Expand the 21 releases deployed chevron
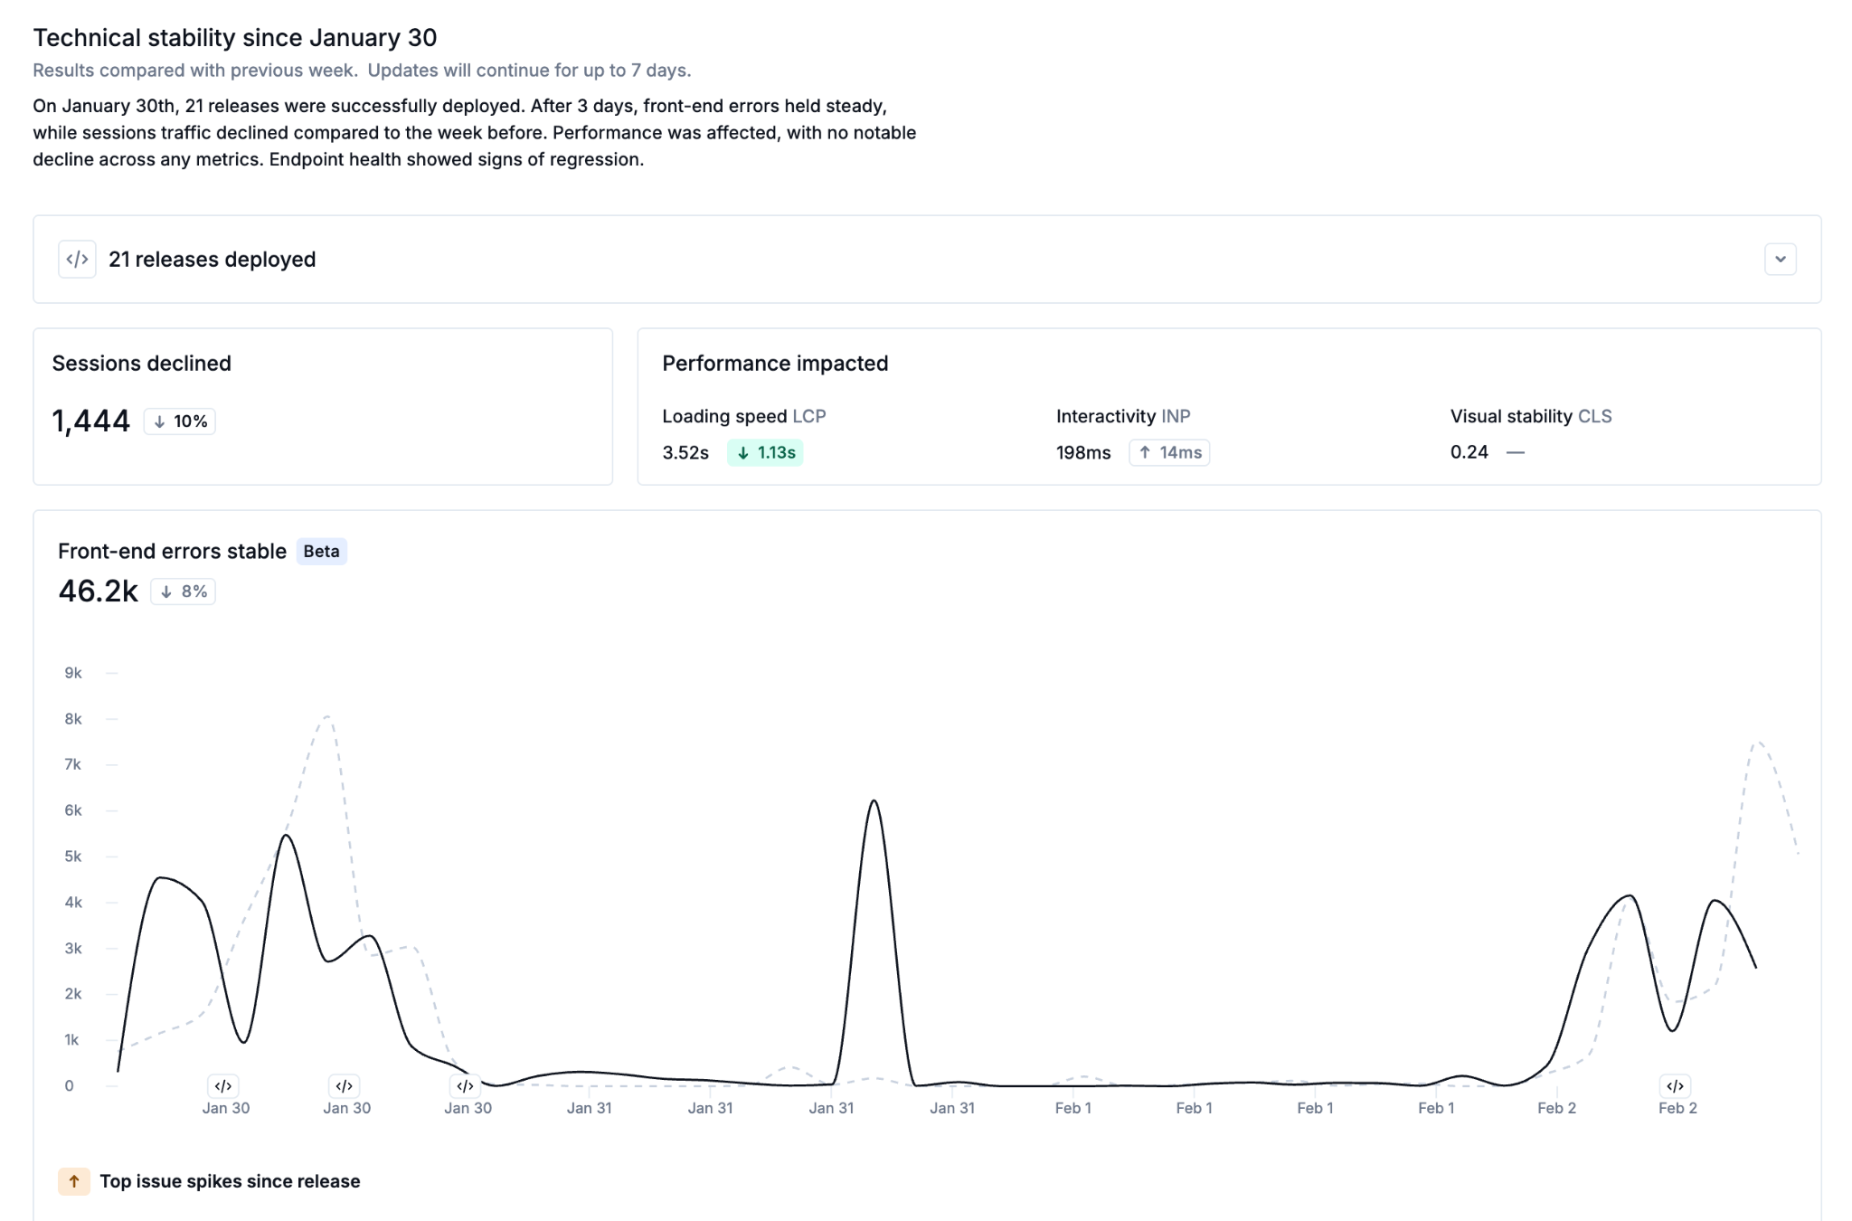The image size is (1852, 1221). [x=1780, y=260]
